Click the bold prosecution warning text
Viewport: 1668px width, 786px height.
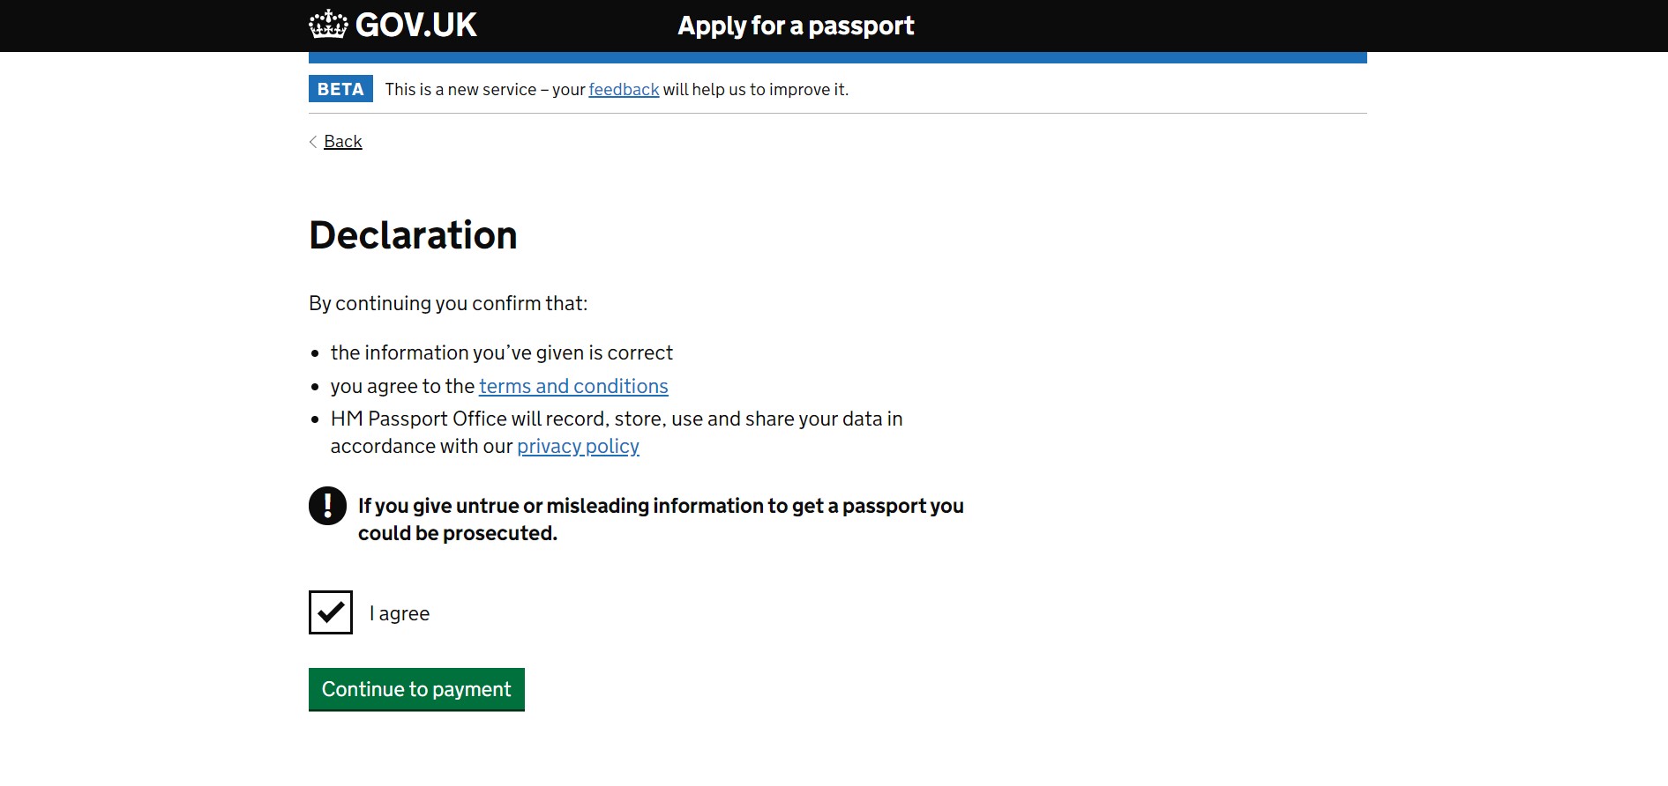pos(660,519)
